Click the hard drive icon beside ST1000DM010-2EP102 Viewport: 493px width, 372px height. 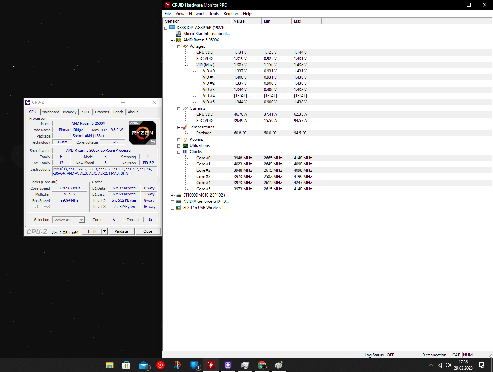coord(179,195)
